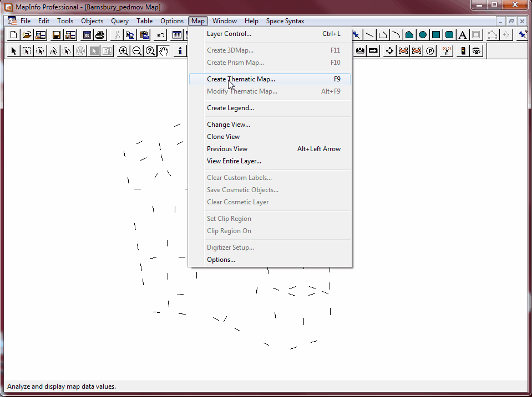Viewport: 532px width, 397px height.
Task: Click the Frame tool icon
Action: click(x=476, y=34)
